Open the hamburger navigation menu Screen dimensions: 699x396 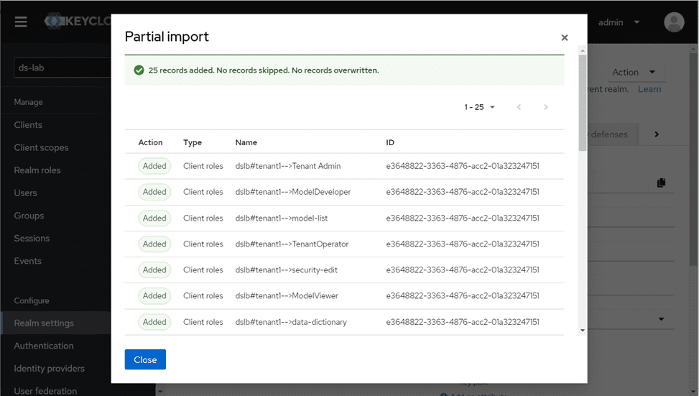click(x=21, y=22)
